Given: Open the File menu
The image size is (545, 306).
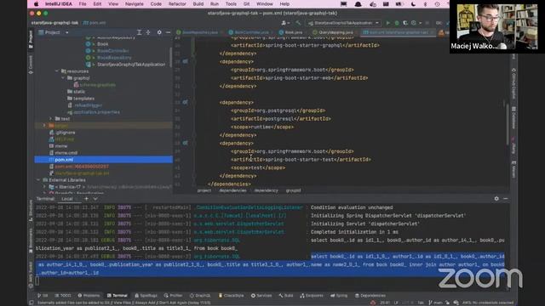Looking at the screenshot, I should [83, 4].
